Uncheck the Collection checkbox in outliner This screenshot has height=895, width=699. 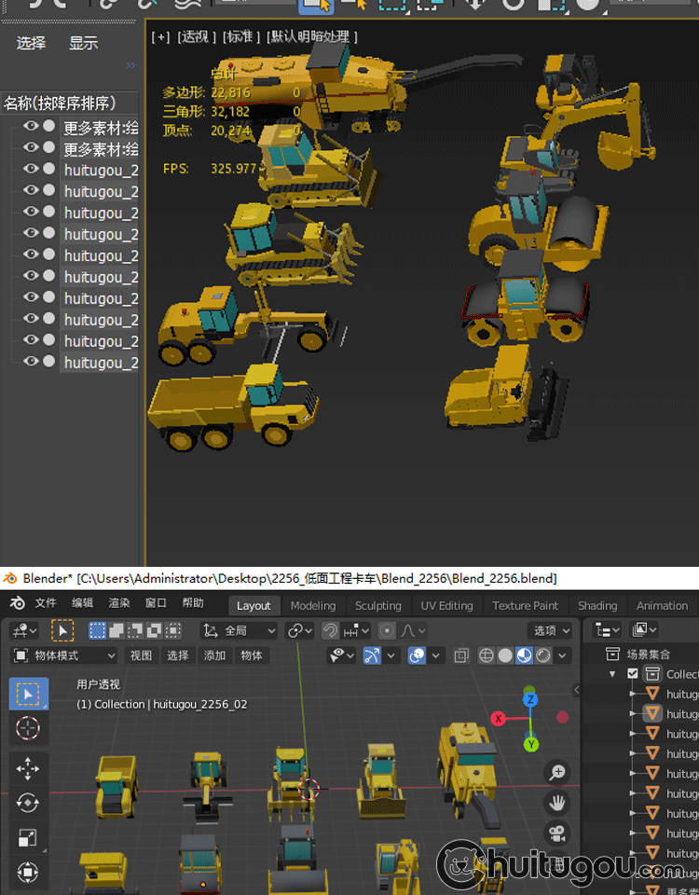coord(633,674)
